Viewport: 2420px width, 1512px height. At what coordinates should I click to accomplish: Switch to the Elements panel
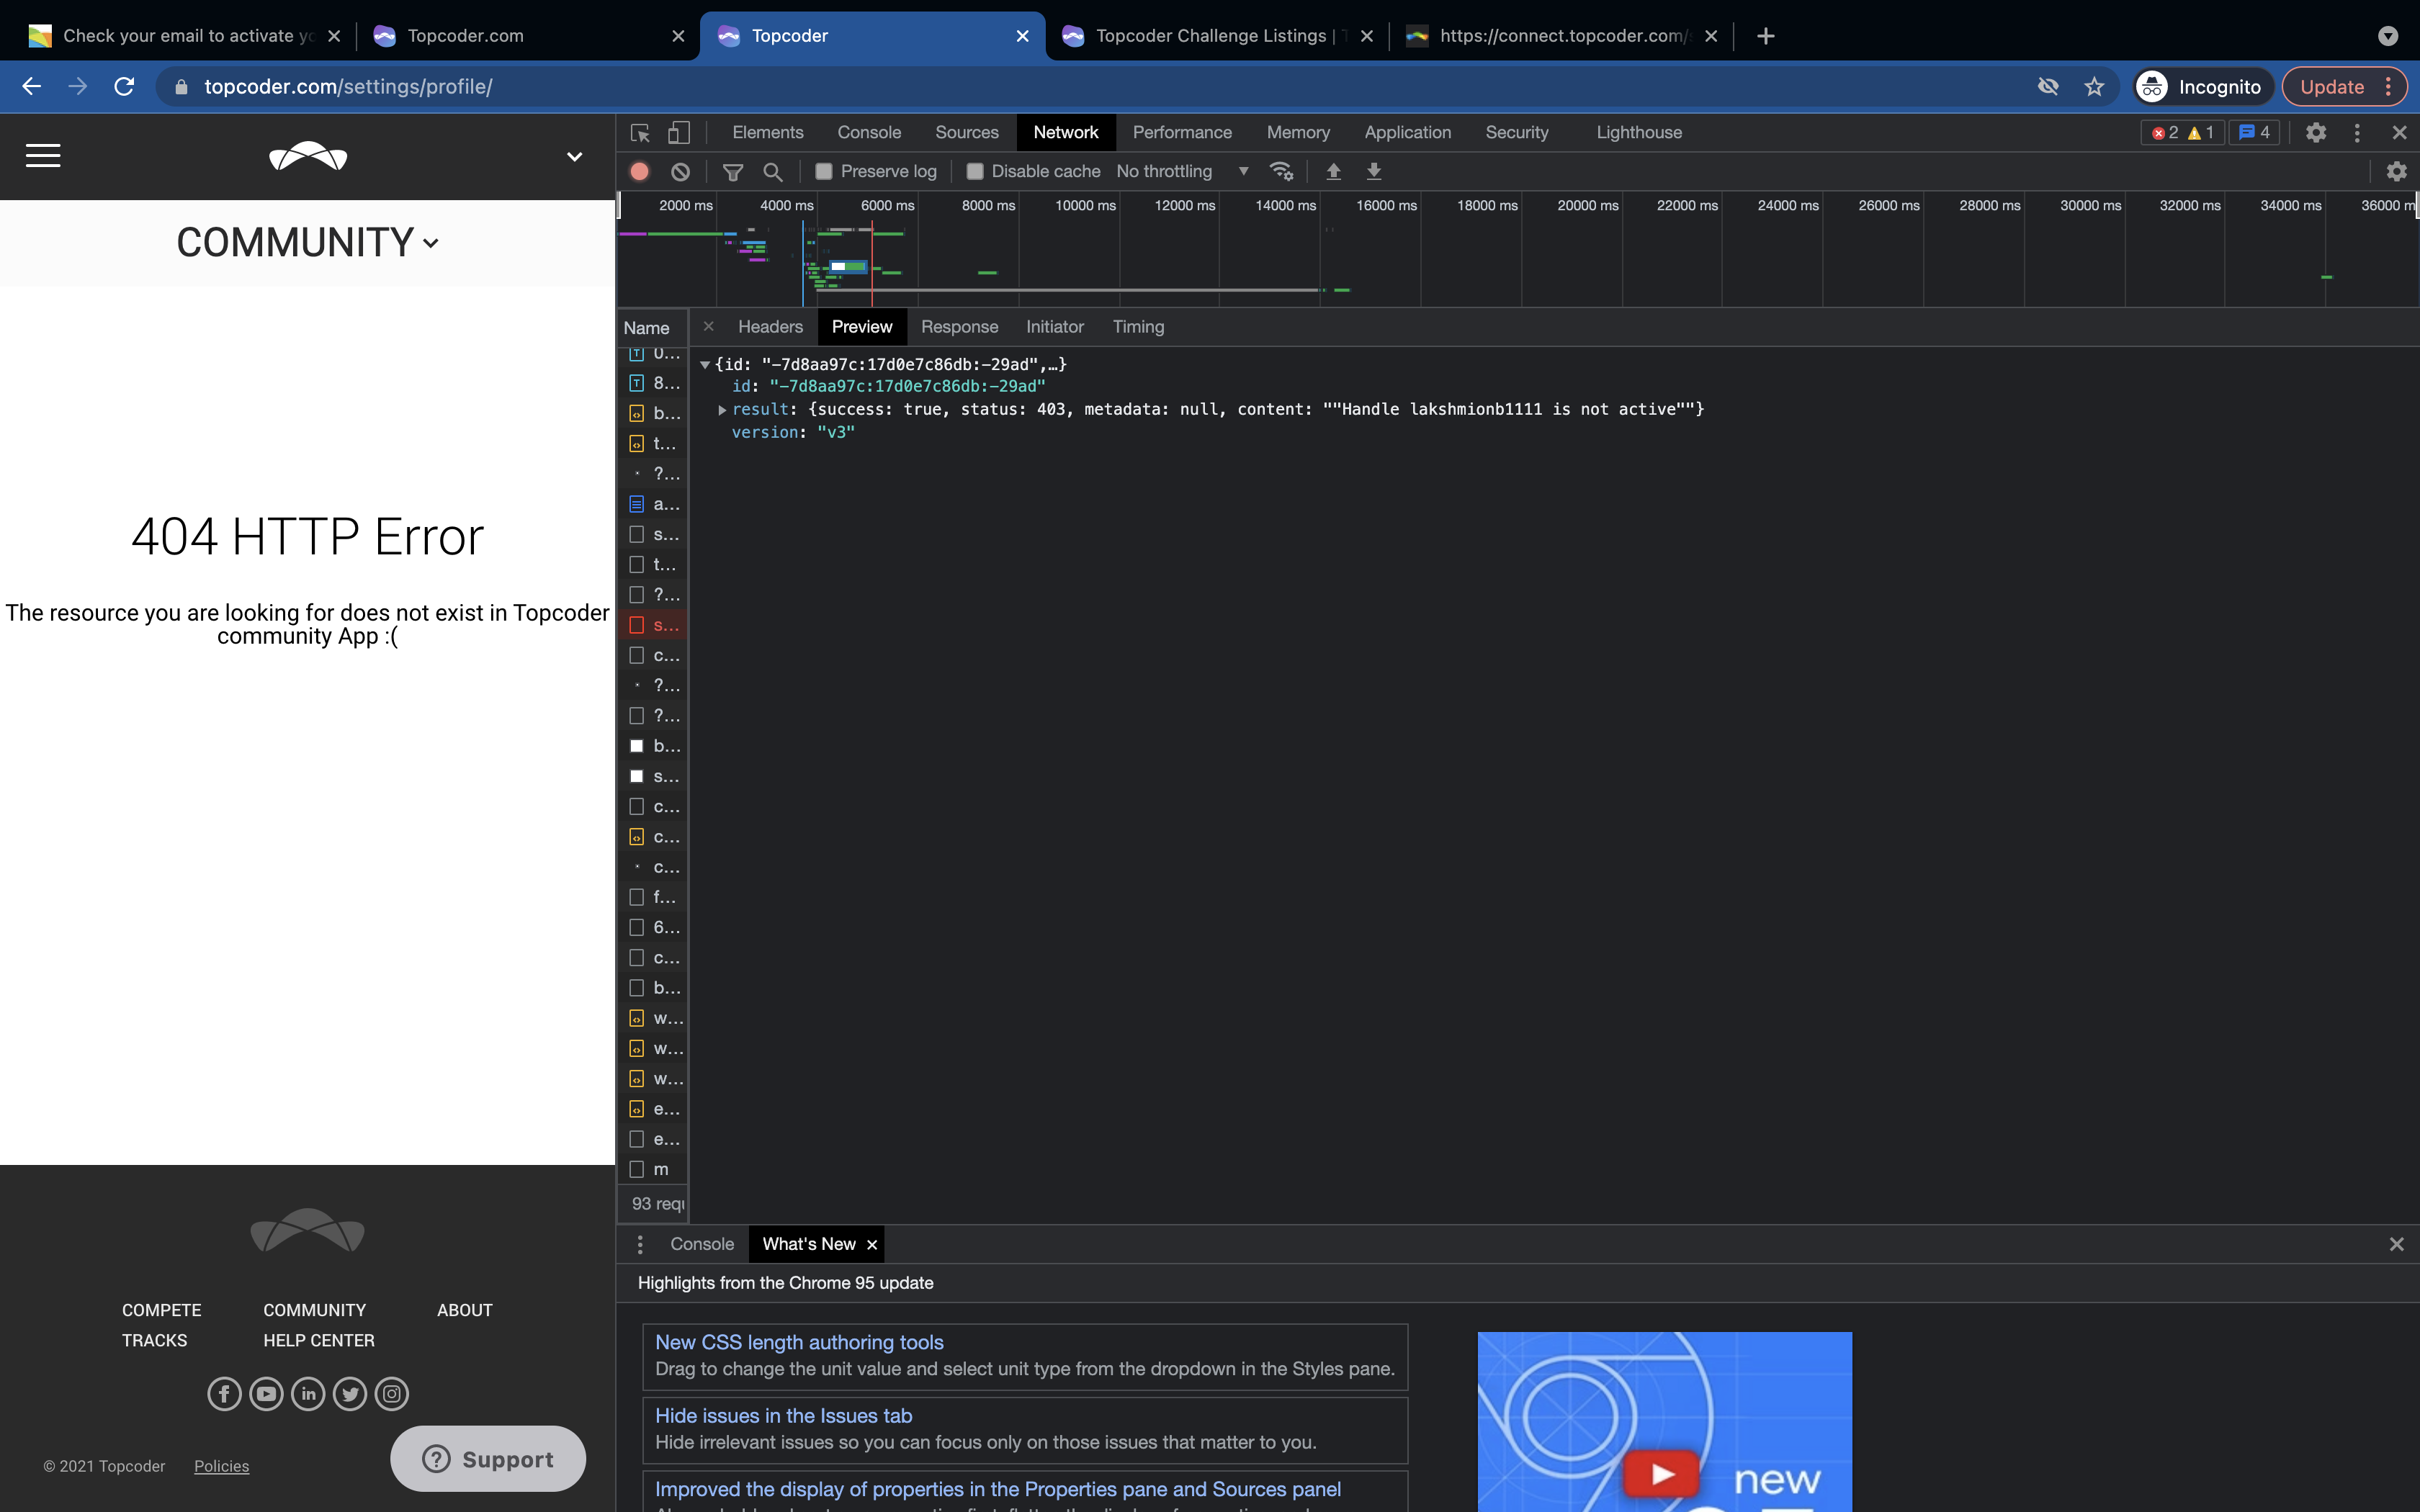click(767, 133)
